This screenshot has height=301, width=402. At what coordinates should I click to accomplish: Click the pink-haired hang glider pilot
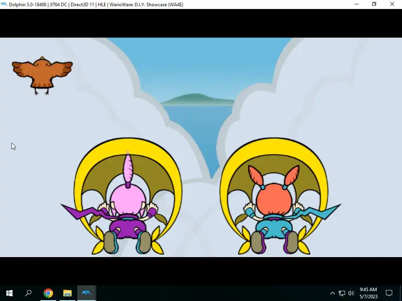pyautogui.click(x=128, y=202)
